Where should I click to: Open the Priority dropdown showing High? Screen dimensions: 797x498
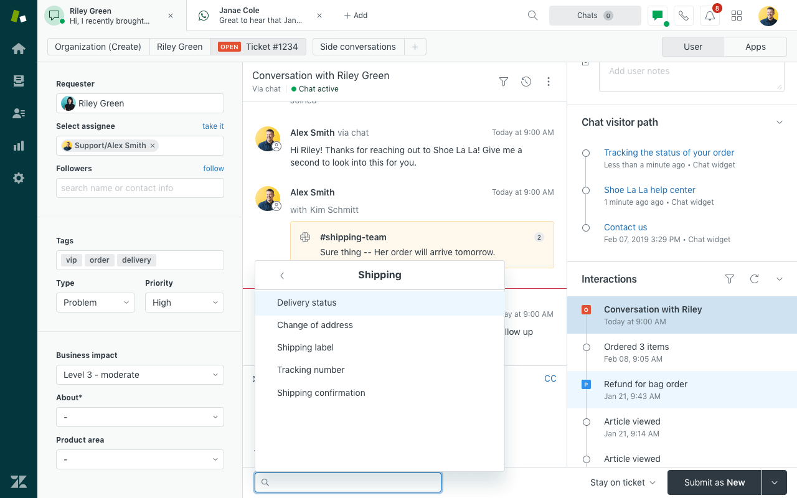184,303
